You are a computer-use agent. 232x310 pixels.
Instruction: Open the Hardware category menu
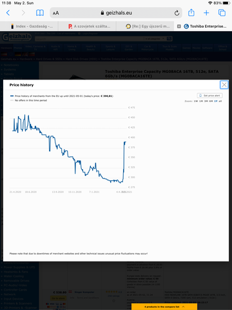[6, 48]
